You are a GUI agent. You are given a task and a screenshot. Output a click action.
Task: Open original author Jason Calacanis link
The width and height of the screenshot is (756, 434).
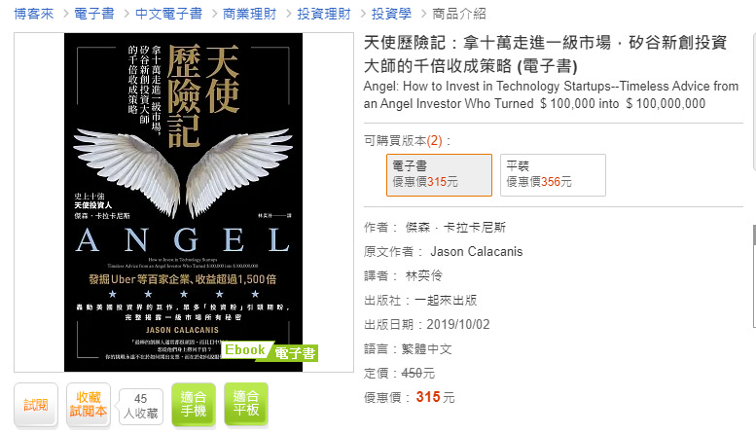click(477, 252)
